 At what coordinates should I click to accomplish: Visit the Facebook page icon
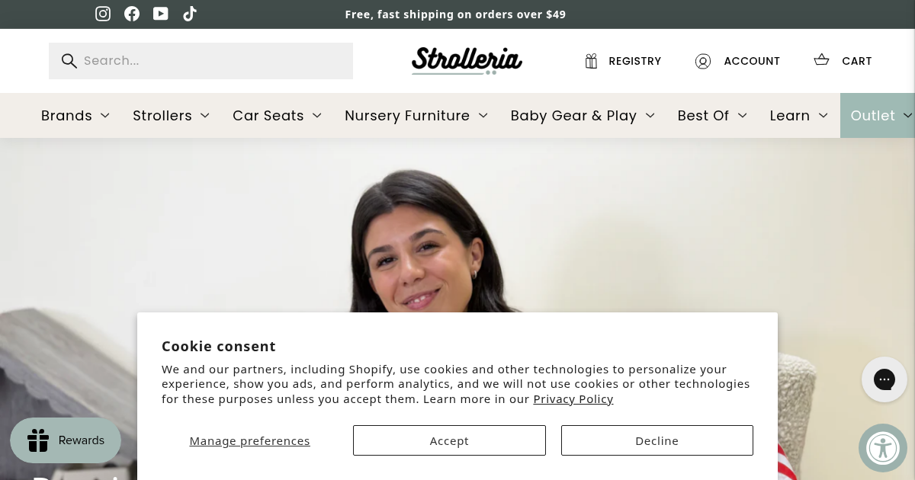[132, 14]
